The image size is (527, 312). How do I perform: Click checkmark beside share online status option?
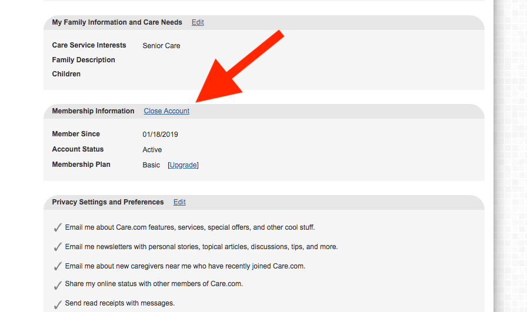point(58,285)
